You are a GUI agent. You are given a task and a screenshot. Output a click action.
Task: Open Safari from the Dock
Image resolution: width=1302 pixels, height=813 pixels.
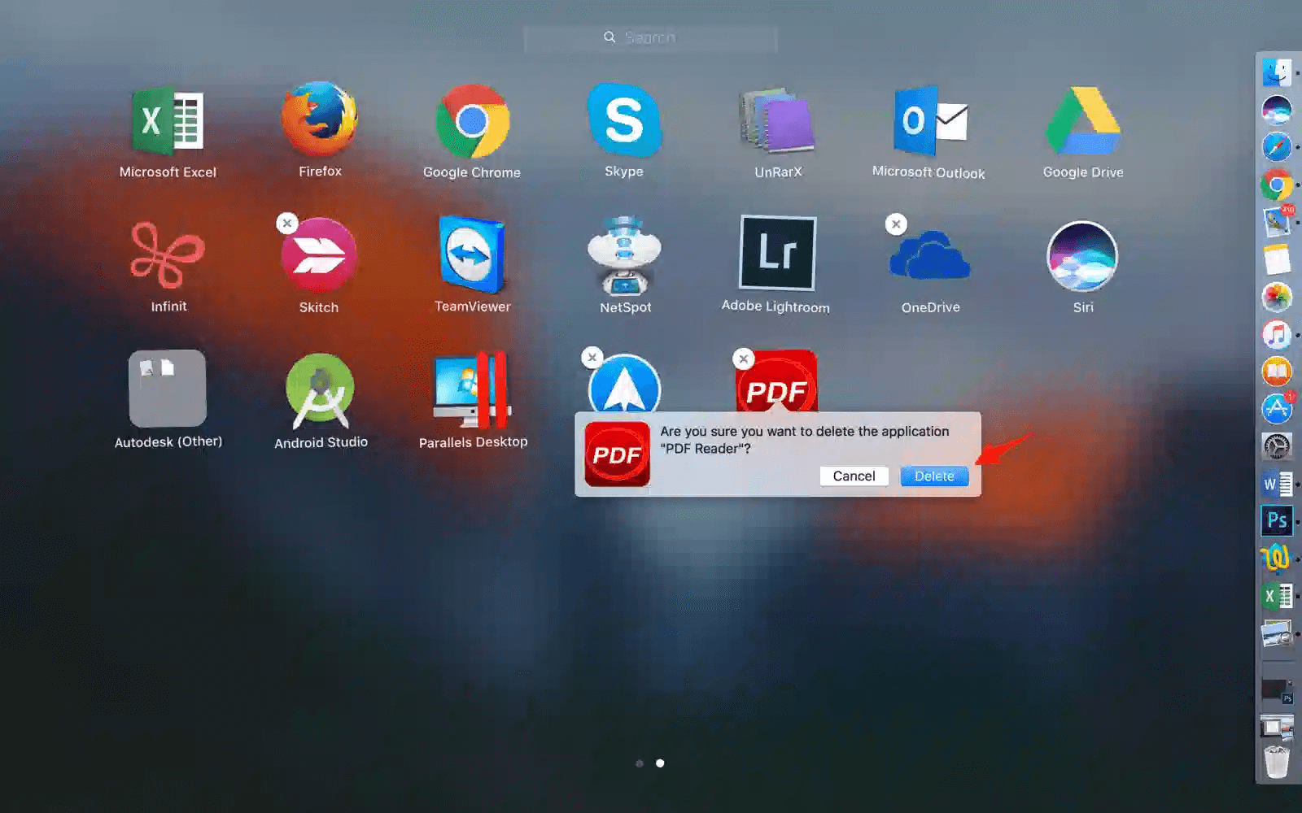click(1277, 146)
